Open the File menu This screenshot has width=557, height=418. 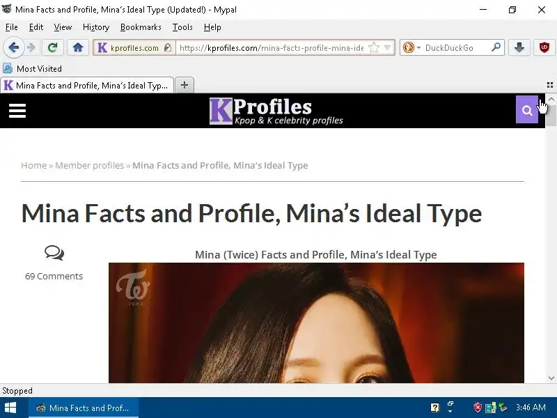pos(12,27)
